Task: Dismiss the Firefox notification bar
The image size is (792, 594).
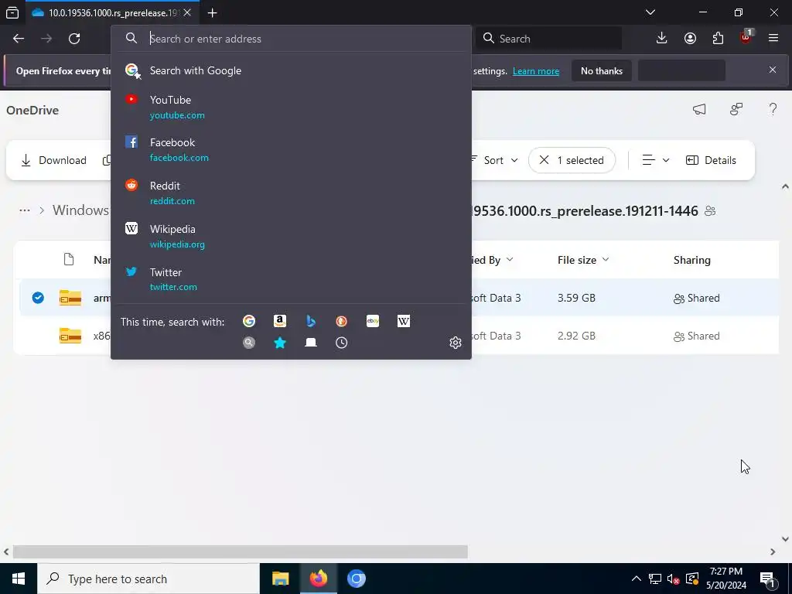Action: point(773,70)
